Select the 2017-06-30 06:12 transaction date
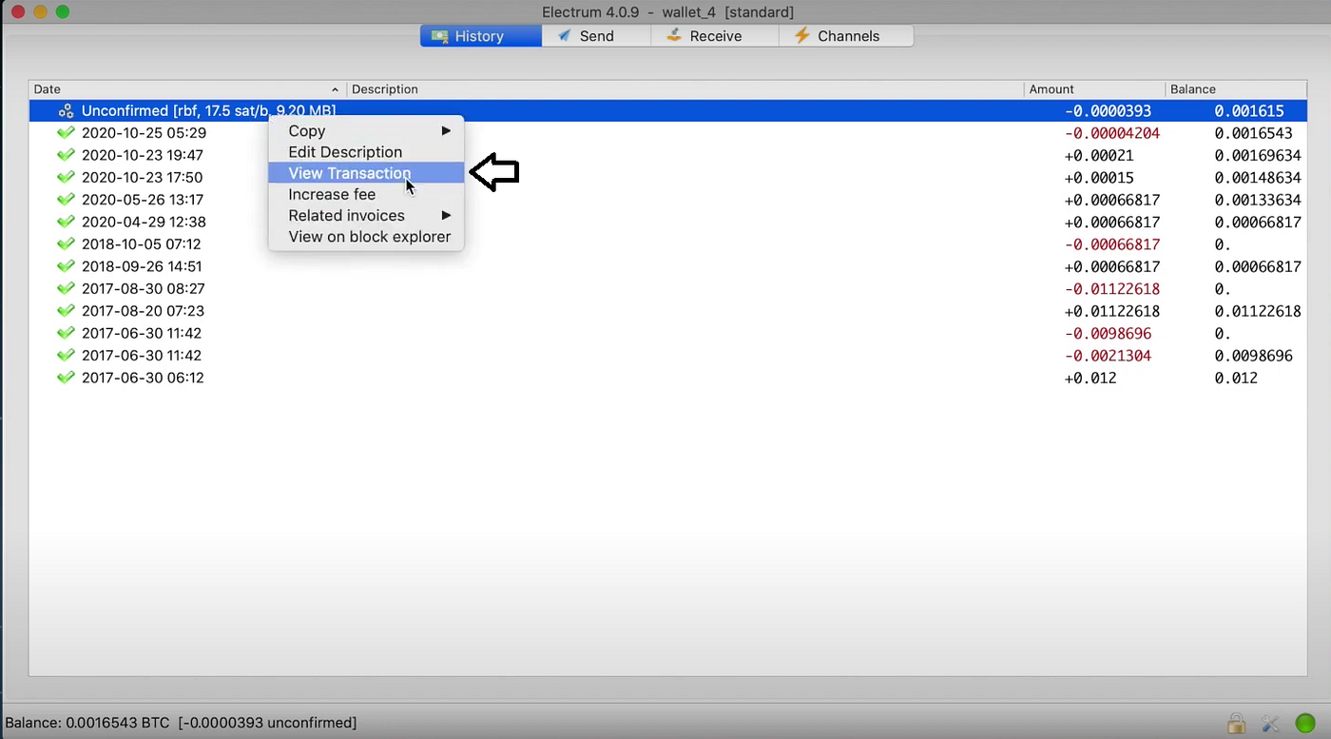This screenshot has width=1331, height=739. click(x=143, y=378)
